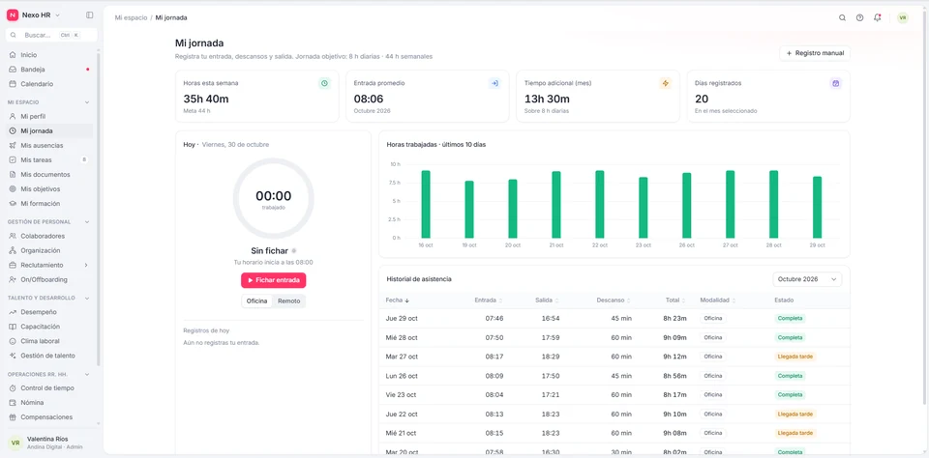Viewport: 929px width, 458px height.
Task: Click Llegada tarde status for Mar 27 oct
Action: [794, 357]
